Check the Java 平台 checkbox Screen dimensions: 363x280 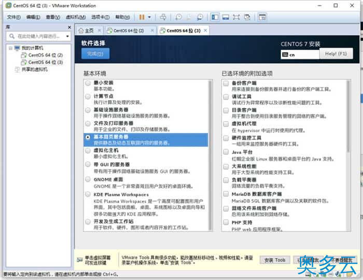[226, 152]
